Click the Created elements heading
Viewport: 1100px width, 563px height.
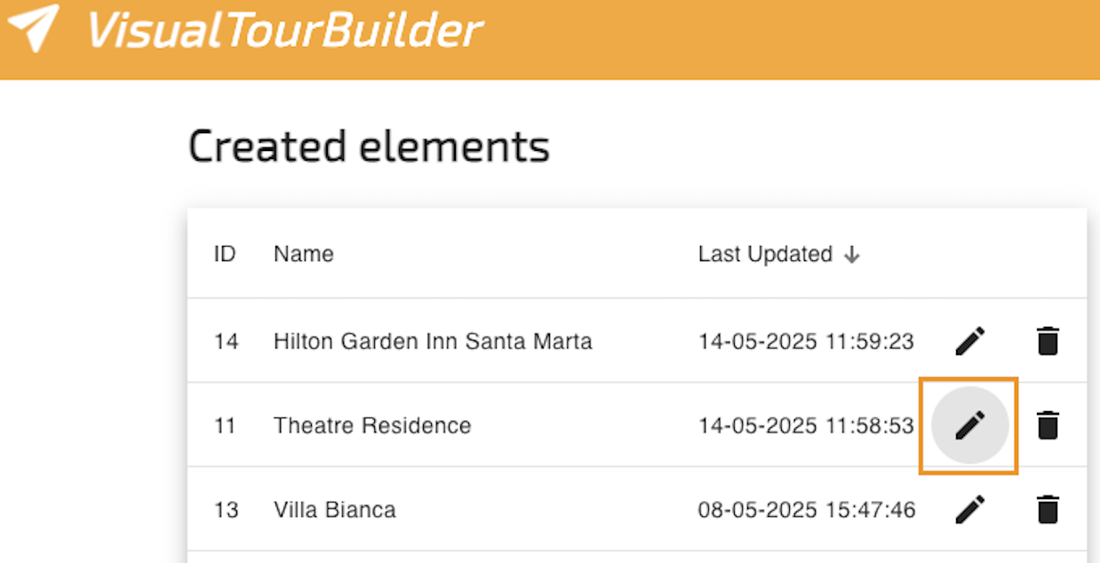pyautogui.click(x=369, y=147)
